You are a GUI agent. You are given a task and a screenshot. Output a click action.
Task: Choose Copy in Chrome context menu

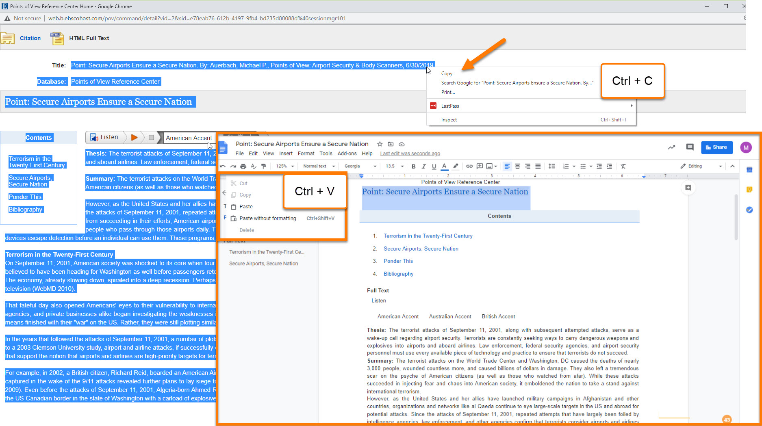[x=447, y=74]
